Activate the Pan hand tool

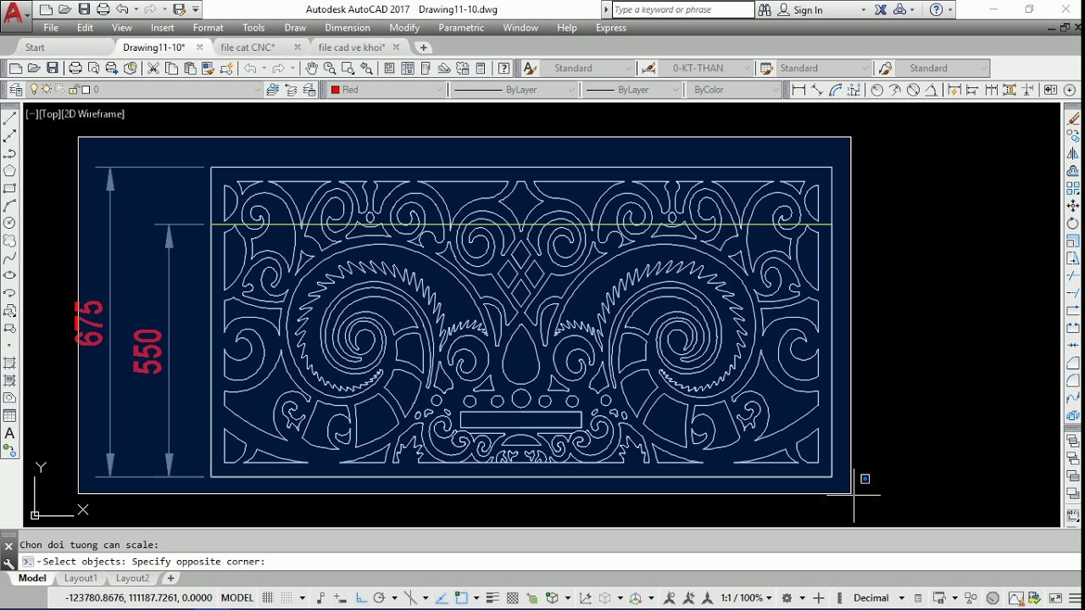tap(311, 69)
